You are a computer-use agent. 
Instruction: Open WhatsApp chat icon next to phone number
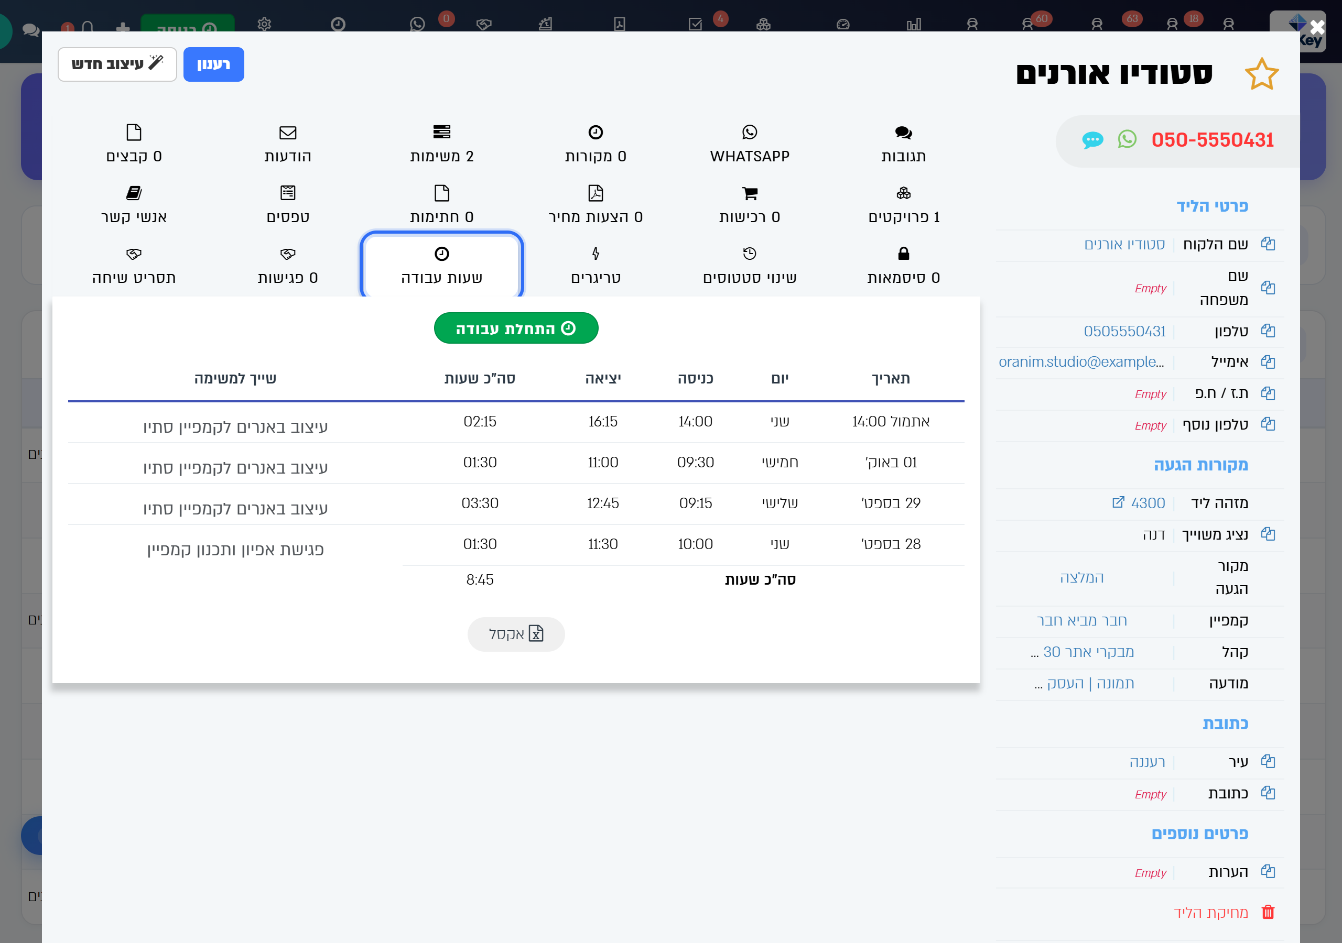tap(1127, 140)
